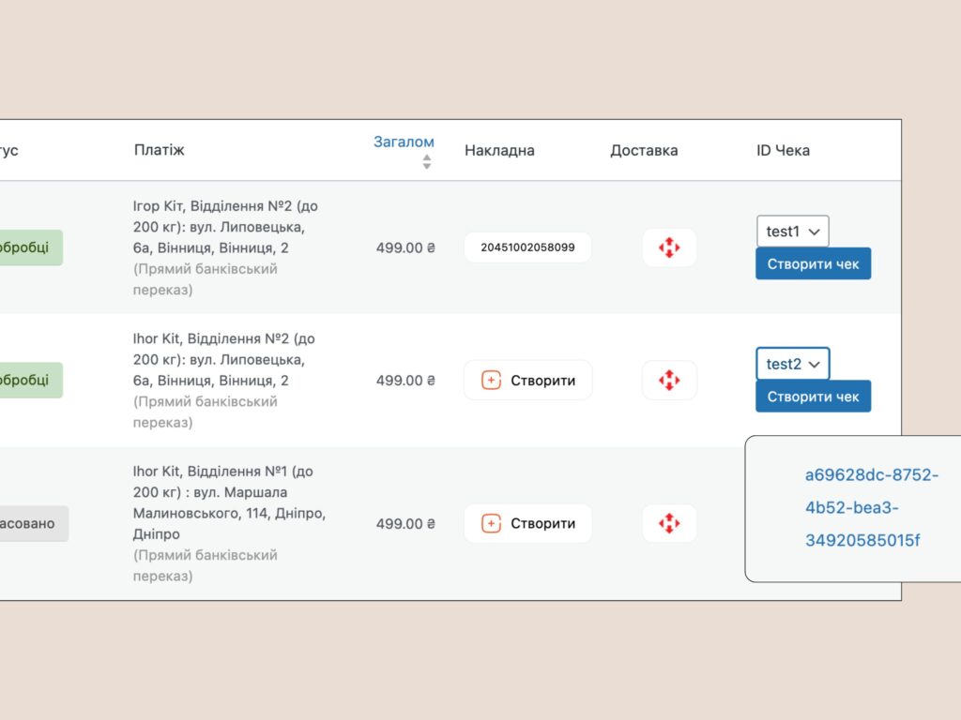Click Nova Poshta icon in the test2 order row
Image resolution: width=961 pixels, height=720 pixels.
[669, 380]
